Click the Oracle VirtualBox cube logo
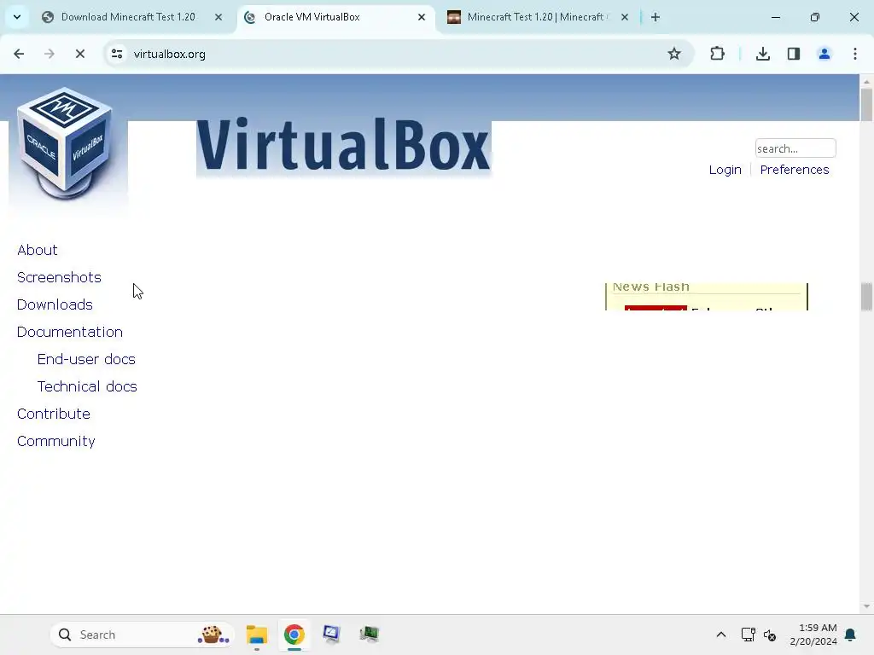Screen dimensions: 874x655 [65, 143]
